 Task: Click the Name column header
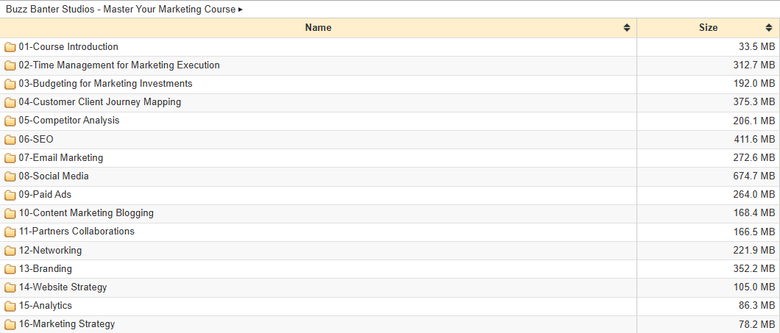[319, 28]
